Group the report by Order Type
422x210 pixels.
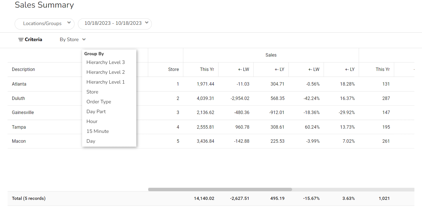pyautogui.click(x=99, y=102)
